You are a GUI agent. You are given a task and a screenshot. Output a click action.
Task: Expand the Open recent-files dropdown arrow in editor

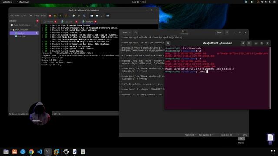tap(129, 32)
